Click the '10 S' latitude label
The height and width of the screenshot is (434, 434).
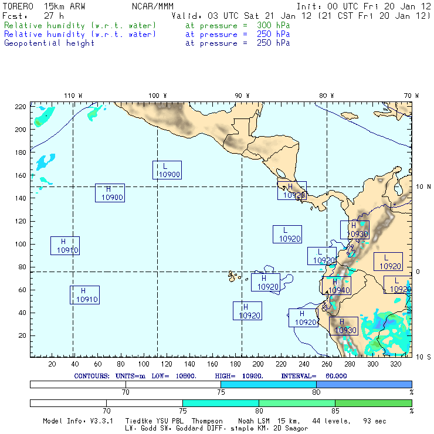click(423, 357)
